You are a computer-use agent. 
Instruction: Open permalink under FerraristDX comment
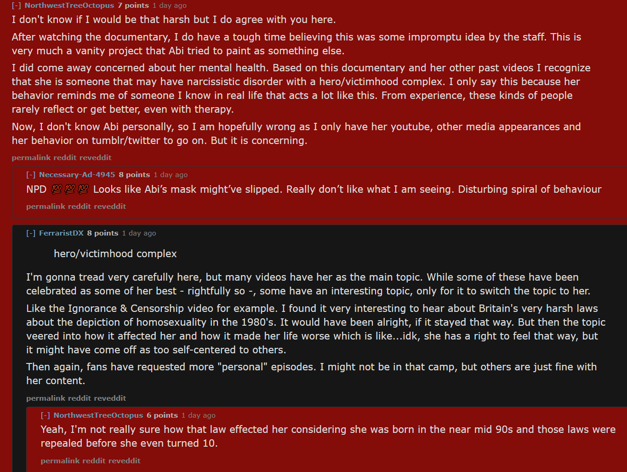point(46,398)
